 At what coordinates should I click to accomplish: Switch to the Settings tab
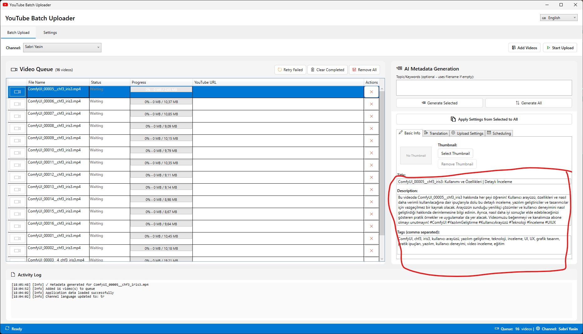(50, 33)
